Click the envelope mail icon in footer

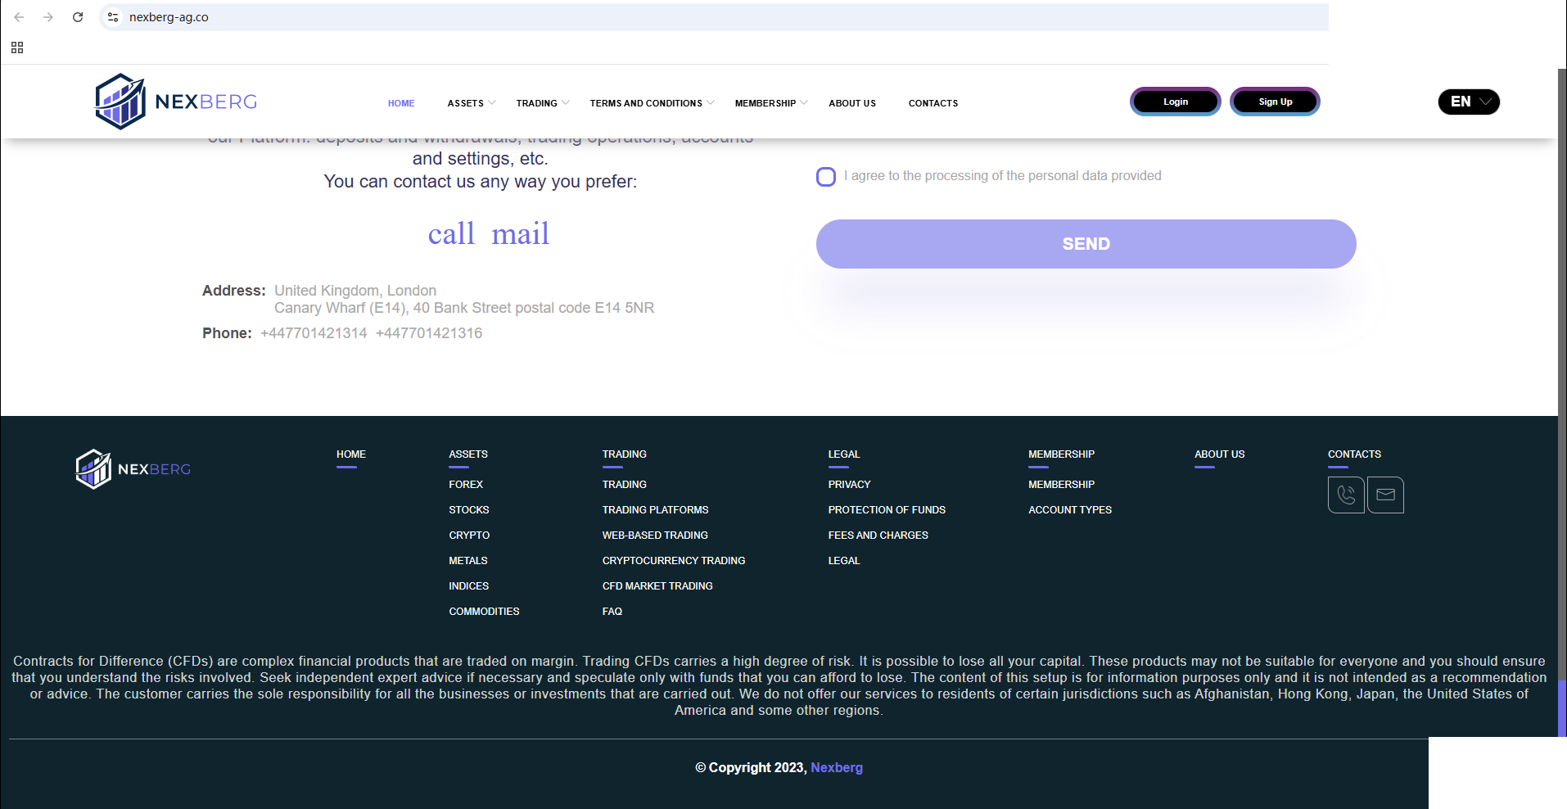click(x=1385, y=495)
